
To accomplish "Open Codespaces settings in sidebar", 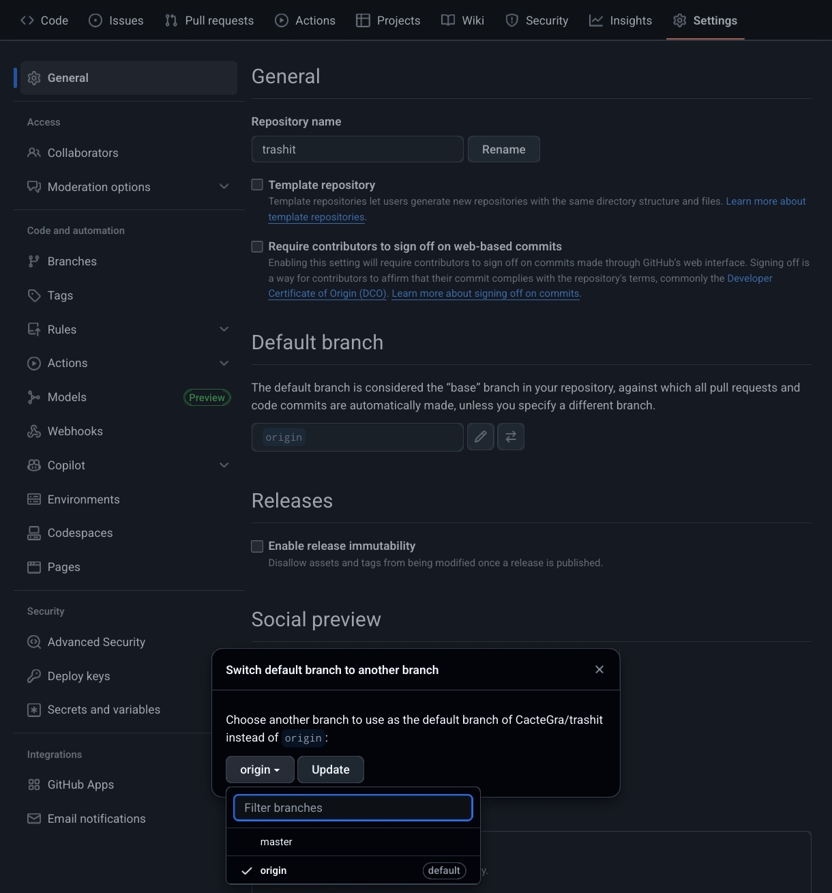I will tap(80, 533).
